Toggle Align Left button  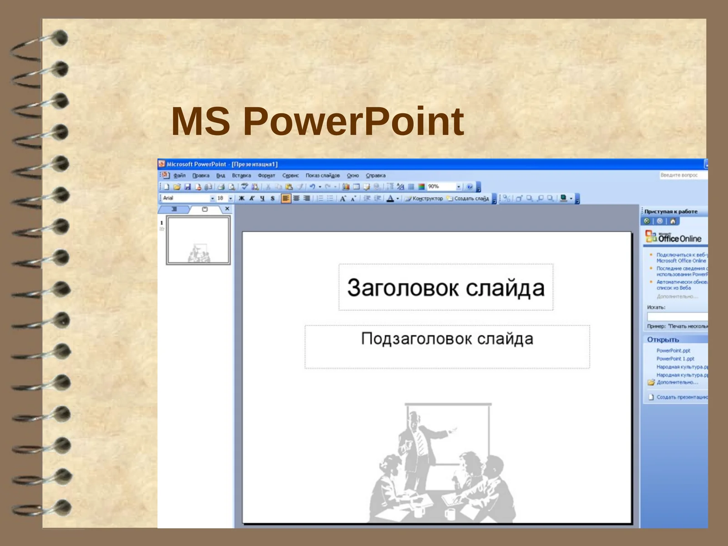tap(286, 198)
